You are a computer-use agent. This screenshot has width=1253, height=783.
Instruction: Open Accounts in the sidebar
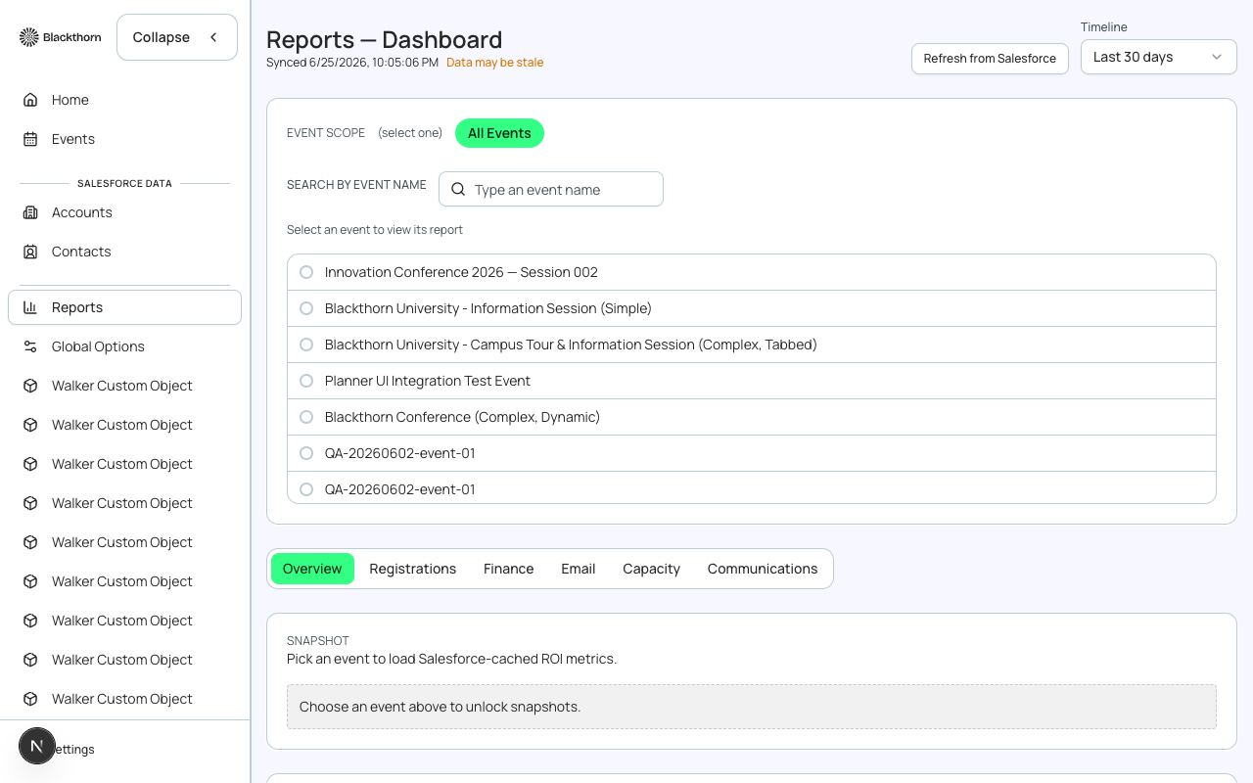[x=124, y=212]
